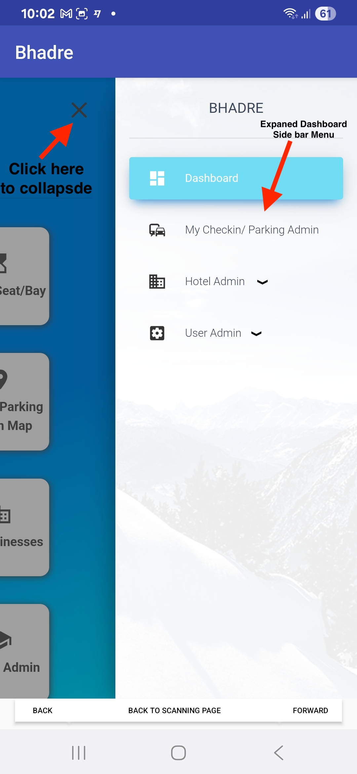Screen dimensions: 357x774
Task: Click the car parking icon
Action: pos(157,230)
